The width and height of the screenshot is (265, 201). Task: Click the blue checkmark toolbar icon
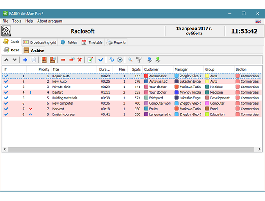101,60
